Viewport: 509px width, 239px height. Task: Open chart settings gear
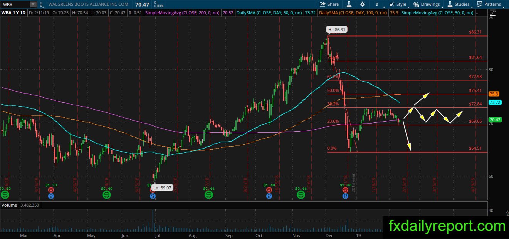click(x=362, y=4)
